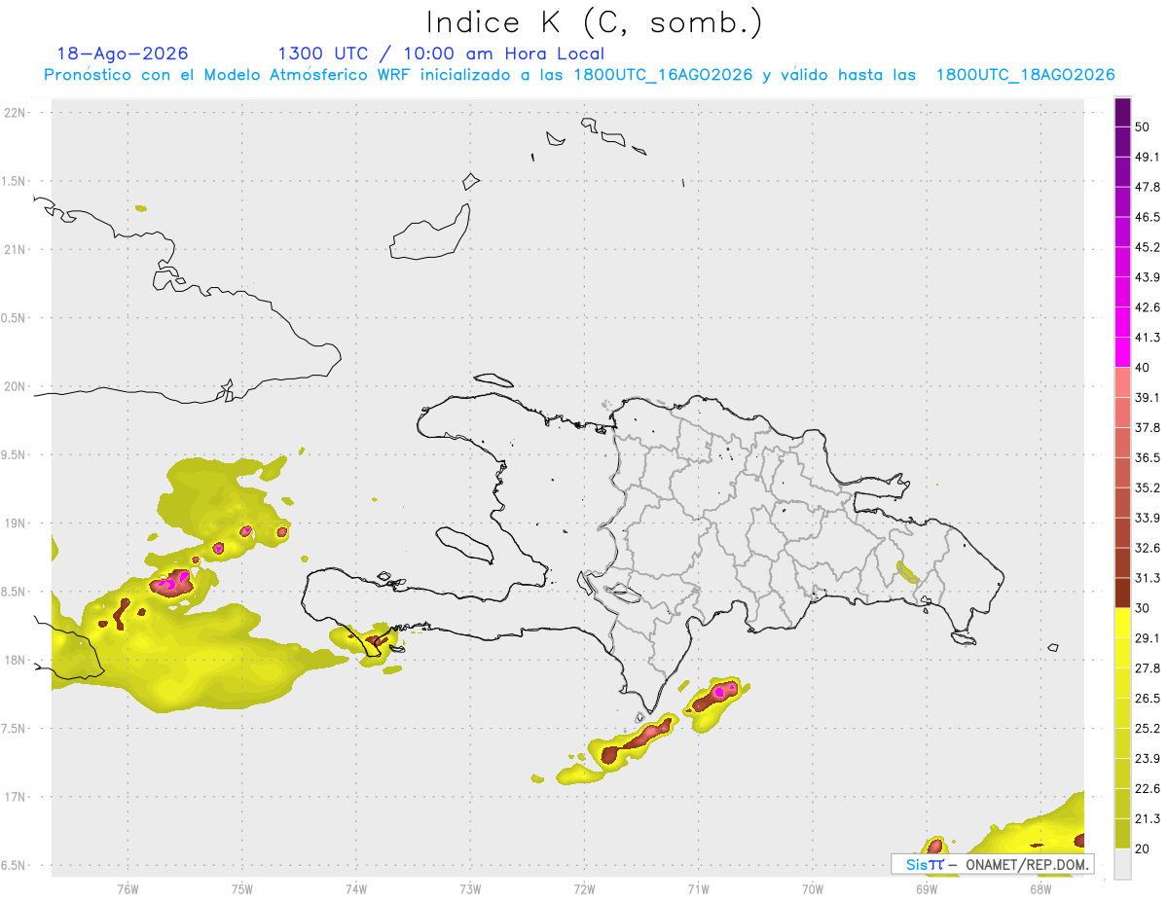Click the 18N latitude label

click(17, 660)
